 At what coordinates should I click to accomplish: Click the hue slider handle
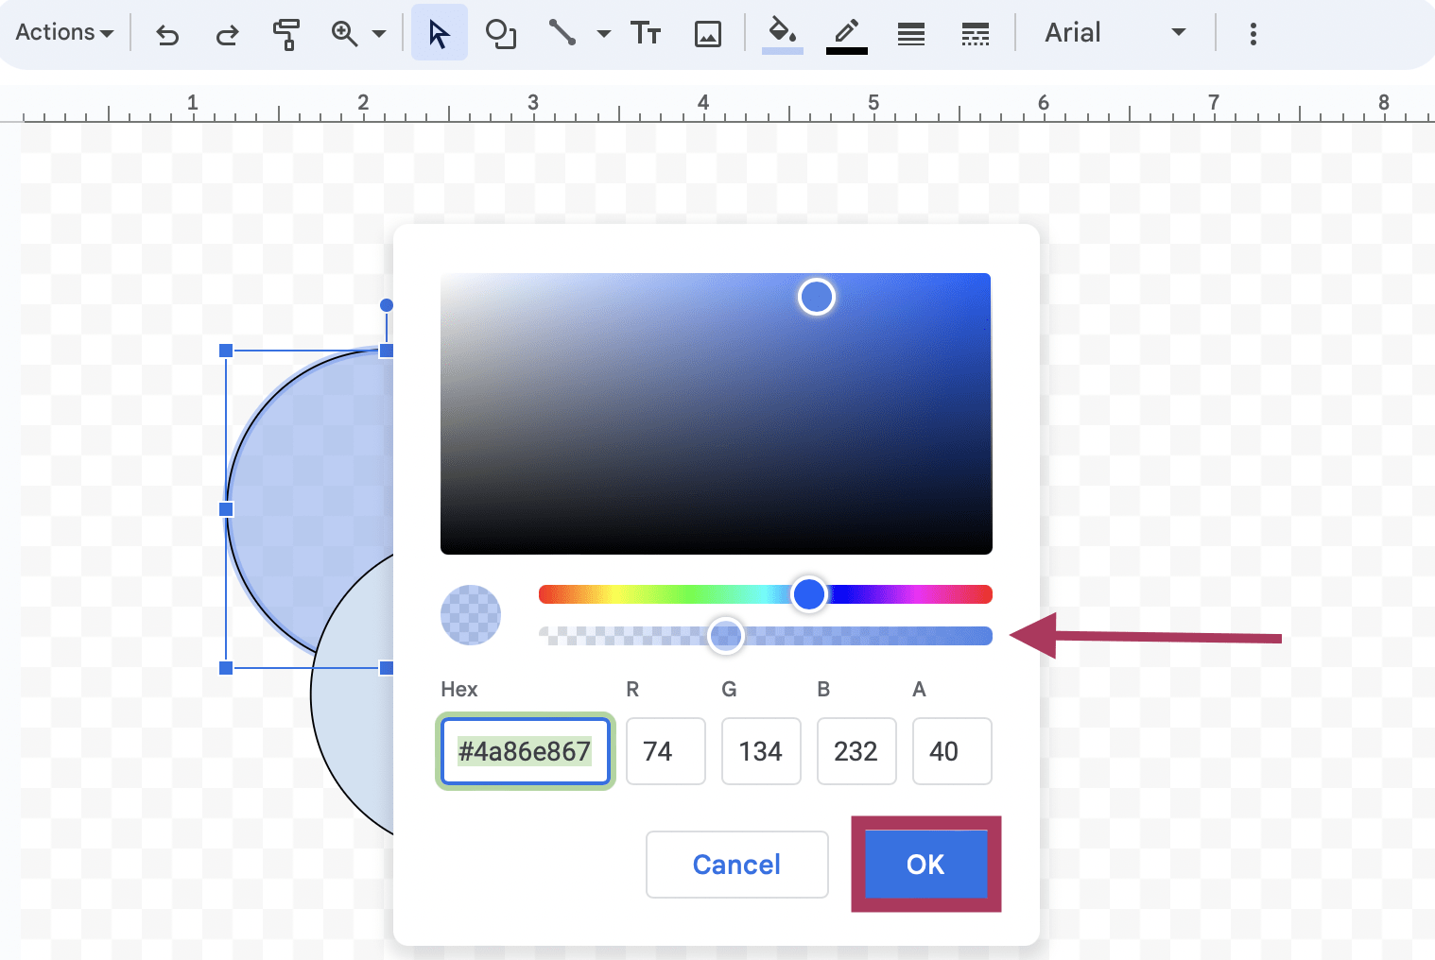[809, 593]
